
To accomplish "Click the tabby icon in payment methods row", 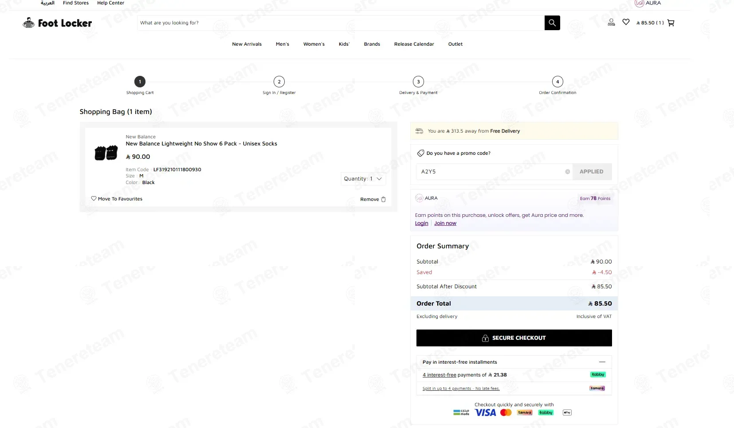I will click(546, 412).
